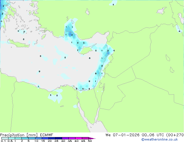Viewport: 184px width, 142px height.
Task: Click the legend swatch between 10 and 15
Action: pyautogui.click(x=39, y=138)
